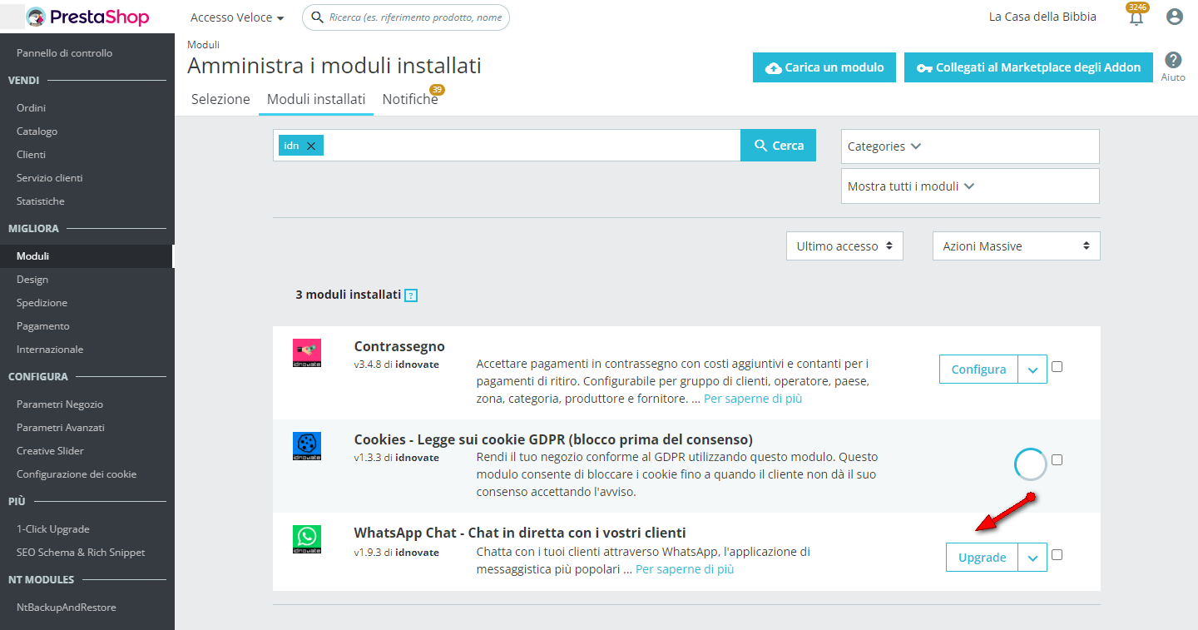Screen dimensions: 1198x630
Task: Open the Azioni Massive dropdown
Action: click(1017, 246)
